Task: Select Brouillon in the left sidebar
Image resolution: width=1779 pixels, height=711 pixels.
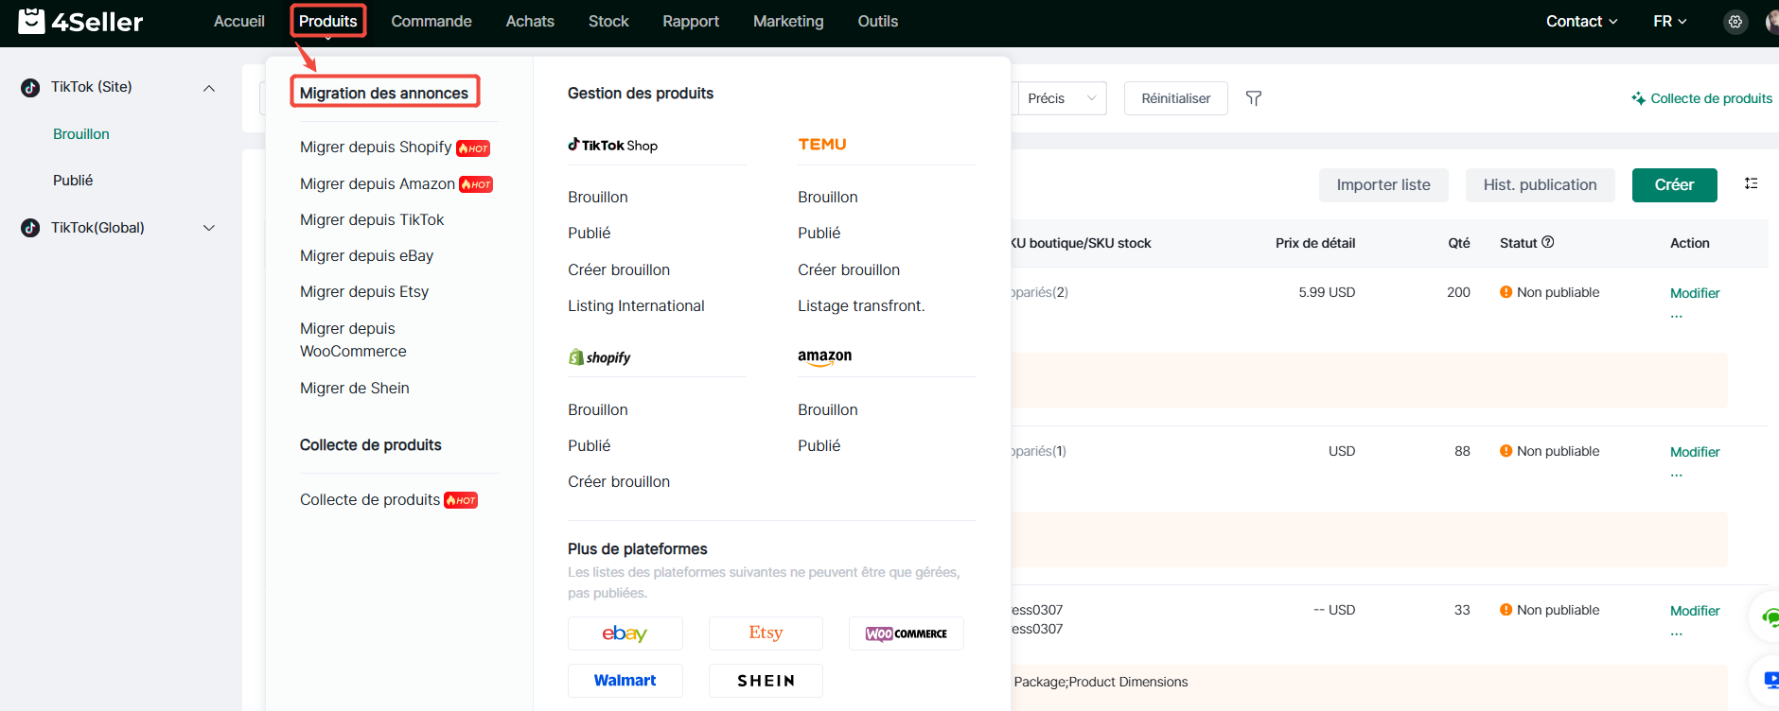Action: coord(81,134)
